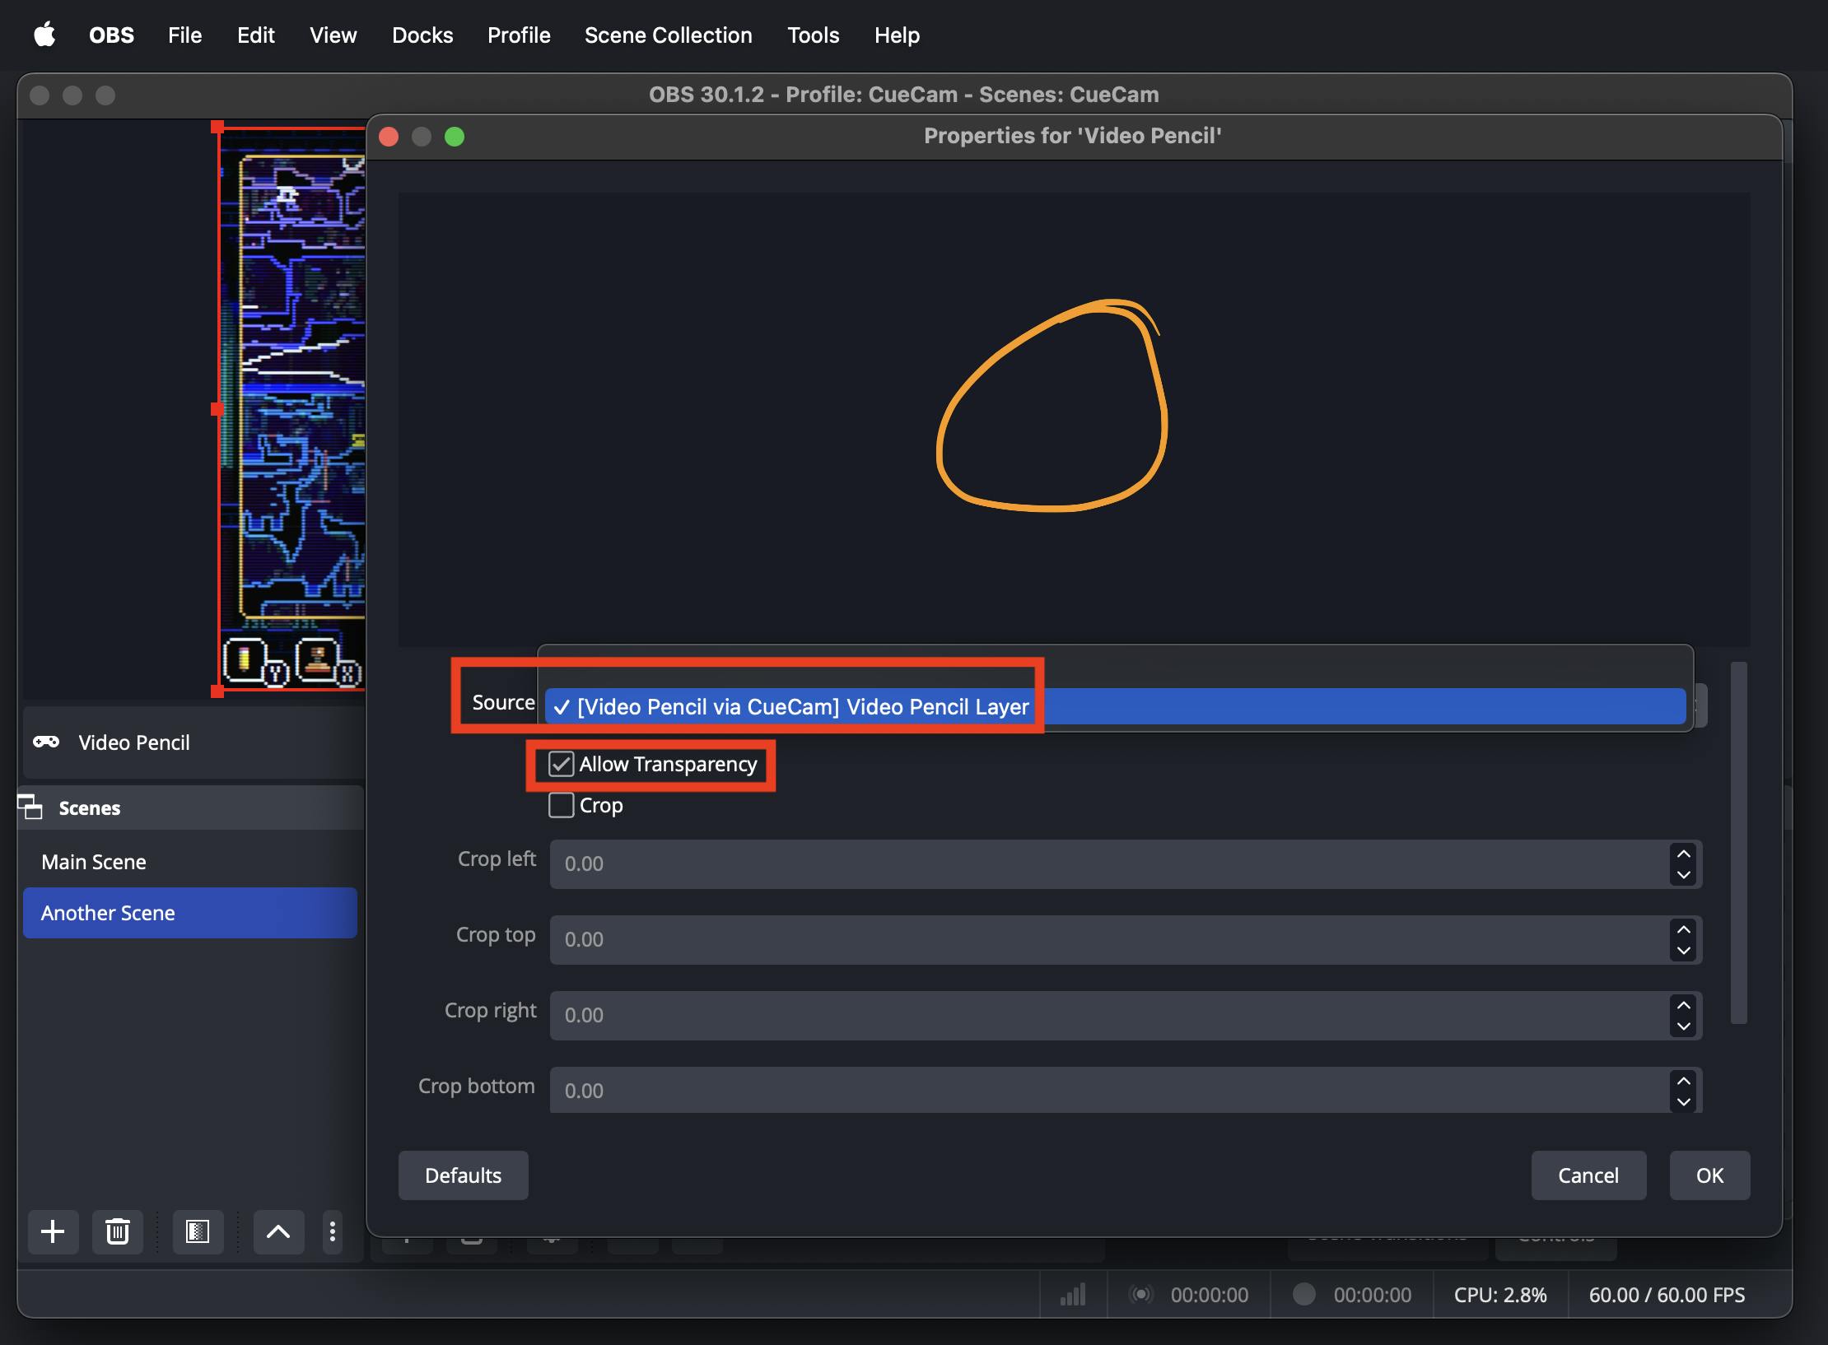Open the Docks menu
This screenshot has width=1828, height=1345.
(x=422, y=35)
